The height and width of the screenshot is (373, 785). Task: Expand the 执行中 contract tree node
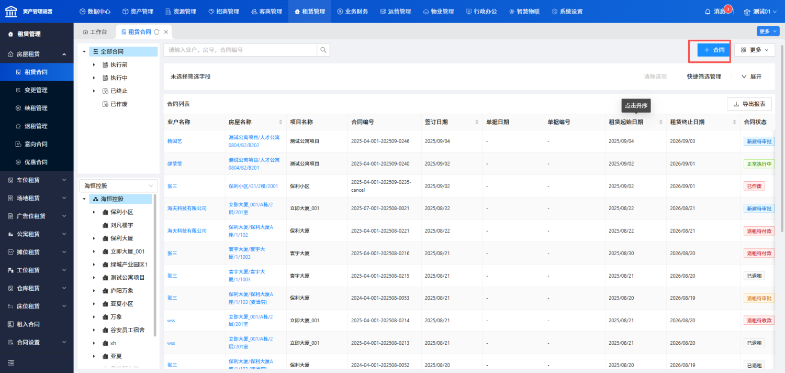point(94,78)
